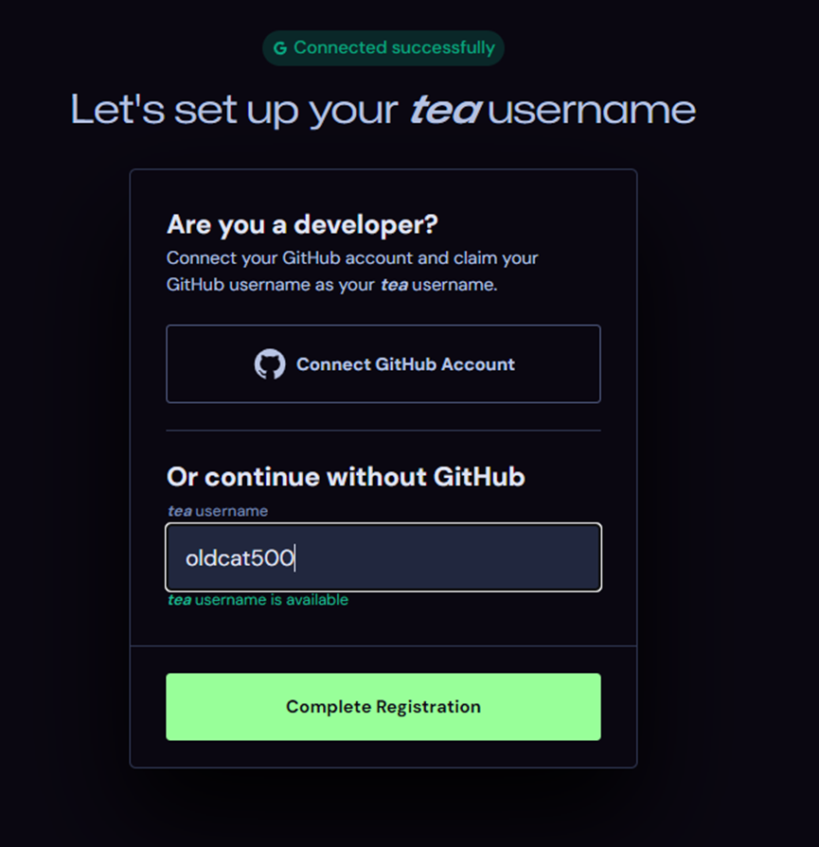Screen dimensions: 819x847
Task: Click the Connected successfully badge
Action: [x=383, y=48]
